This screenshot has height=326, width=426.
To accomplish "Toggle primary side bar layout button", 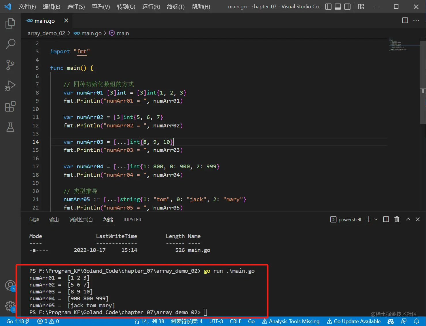I will (x=328, y=7).
